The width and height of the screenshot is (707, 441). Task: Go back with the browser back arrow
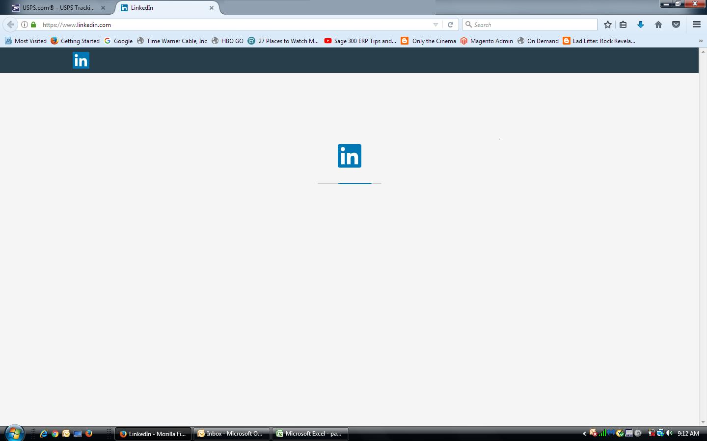pyautogui.click(x=10, y=24)
